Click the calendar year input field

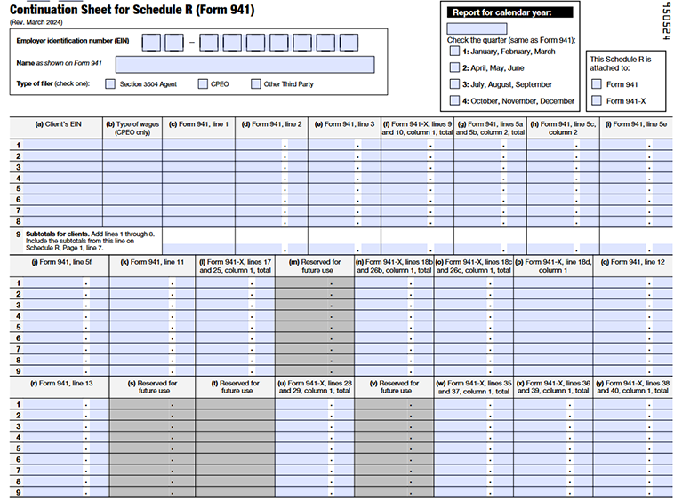477,28
